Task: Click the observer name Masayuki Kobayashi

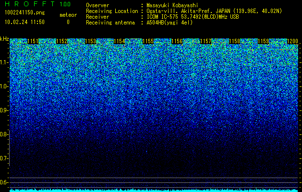Action: point(172,5)
